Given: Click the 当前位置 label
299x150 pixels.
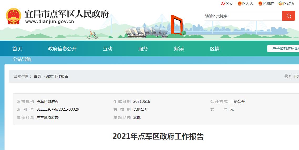Looking at the screenshot, I should pos(23,76).
